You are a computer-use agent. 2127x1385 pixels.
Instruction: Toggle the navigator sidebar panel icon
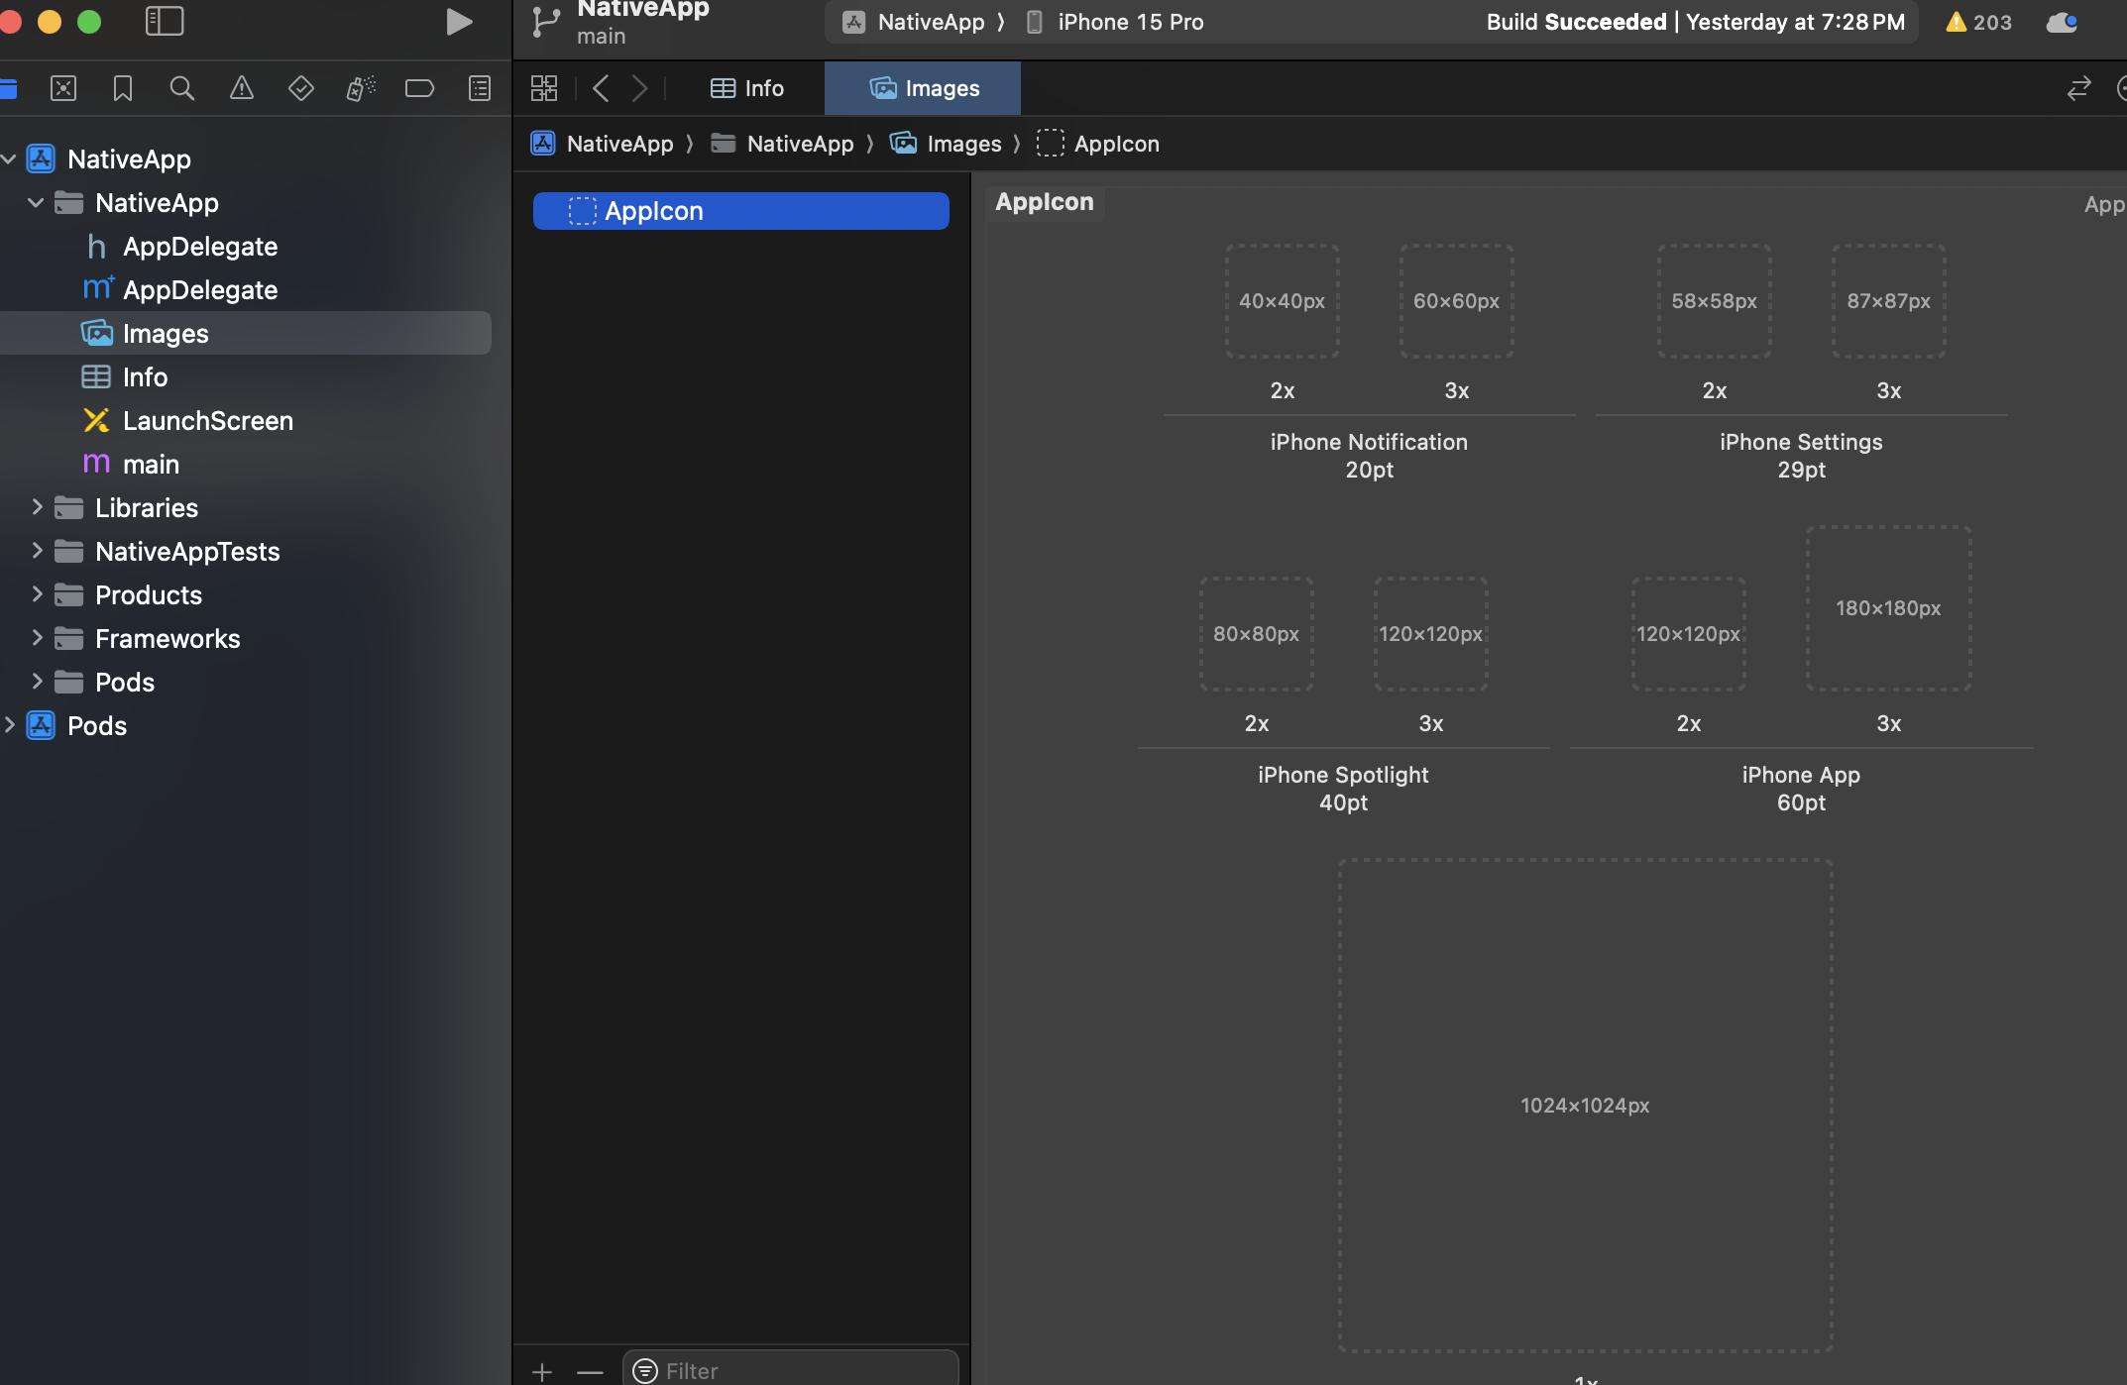click(x=165, y=21)
